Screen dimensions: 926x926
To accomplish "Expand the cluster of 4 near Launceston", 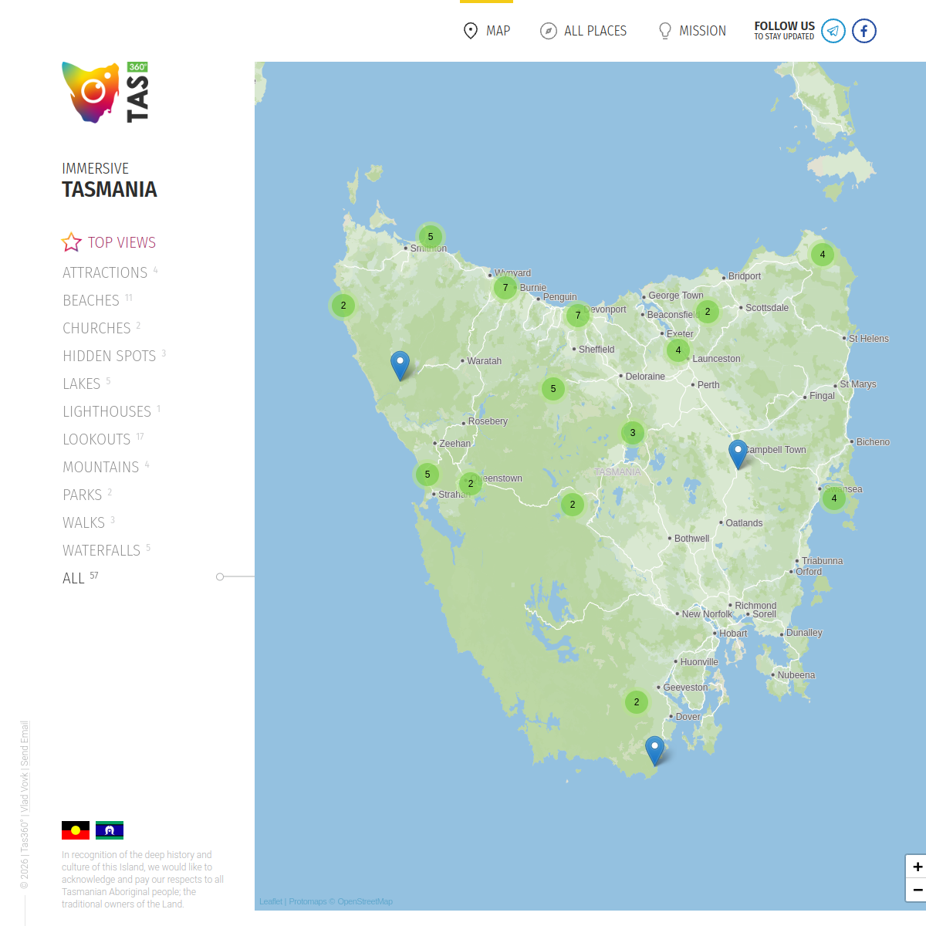I will pyautogui.click(x=678, y=350).
